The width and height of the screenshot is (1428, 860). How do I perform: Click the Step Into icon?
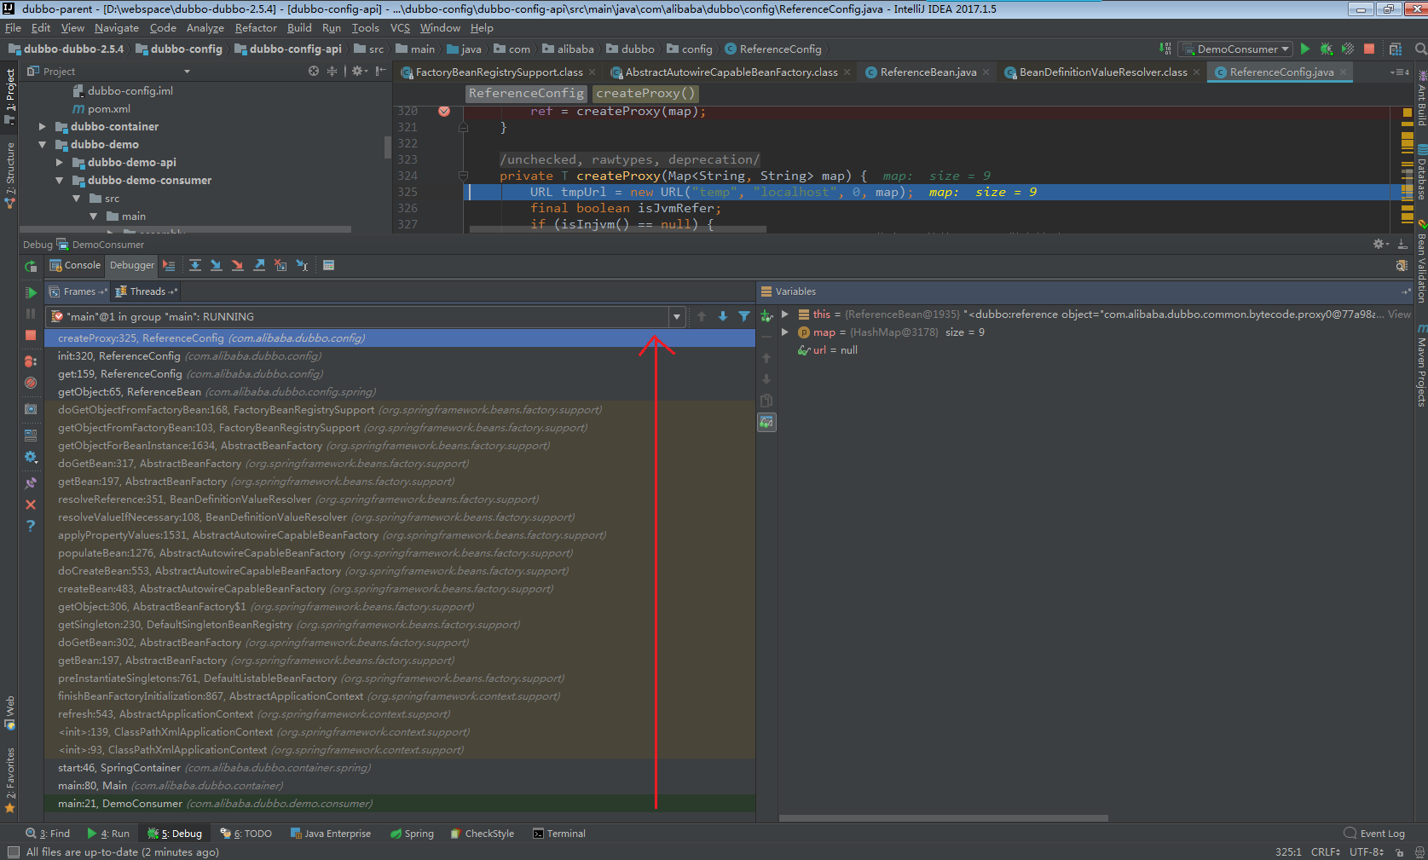[217, 266]
